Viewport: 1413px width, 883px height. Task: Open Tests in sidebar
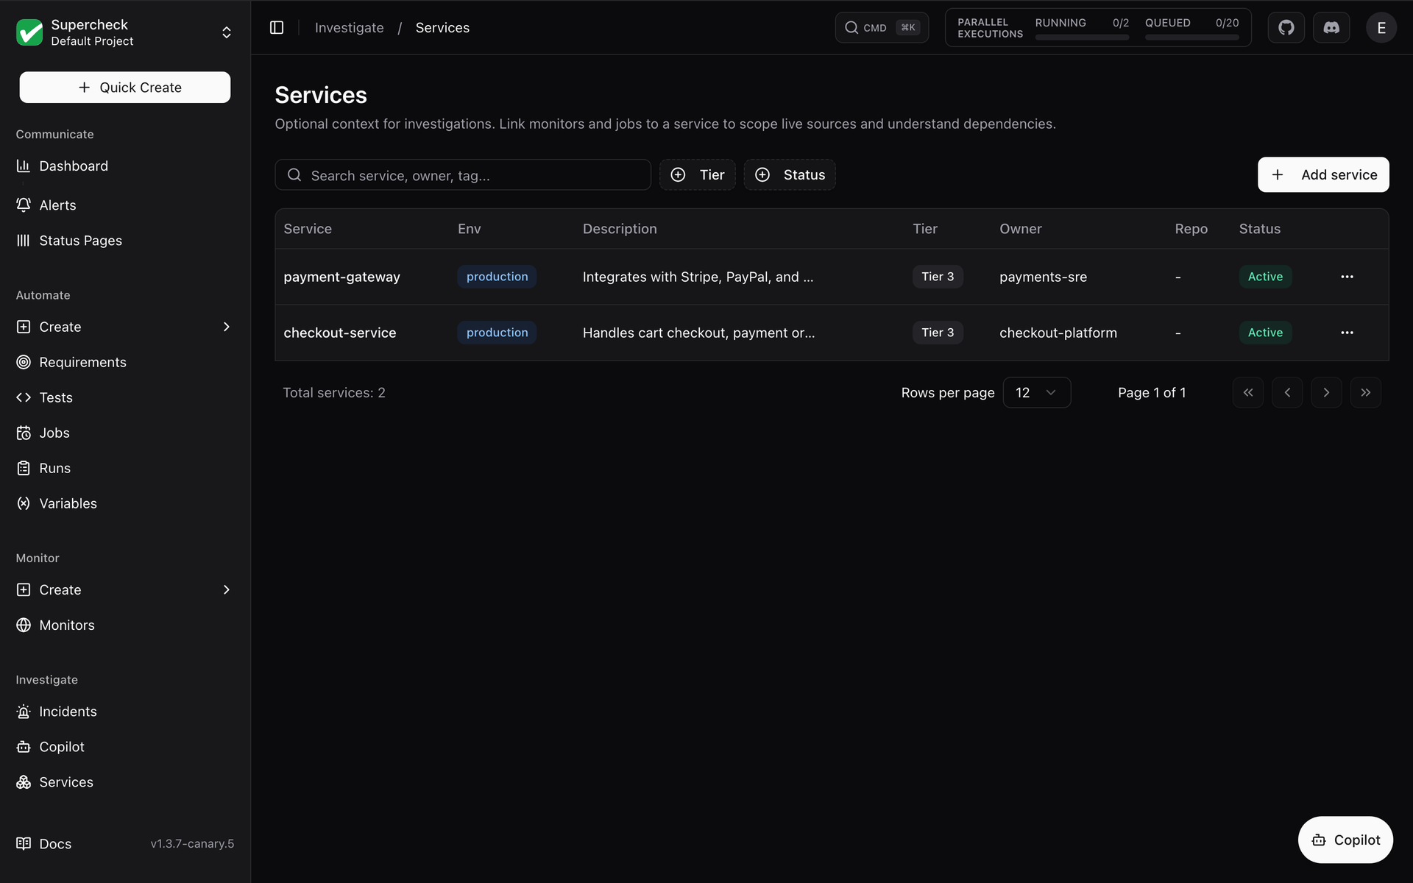pos(124,397)
